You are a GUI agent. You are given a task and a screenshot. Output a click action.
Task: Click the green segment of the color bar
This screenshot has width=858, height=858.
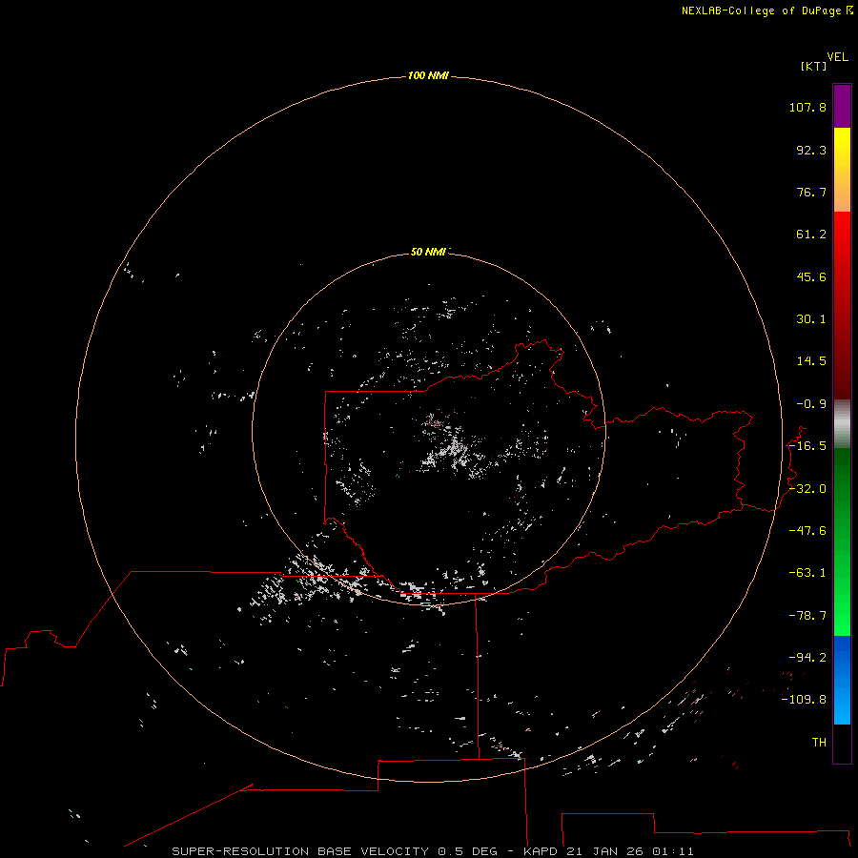click(842, 541)
